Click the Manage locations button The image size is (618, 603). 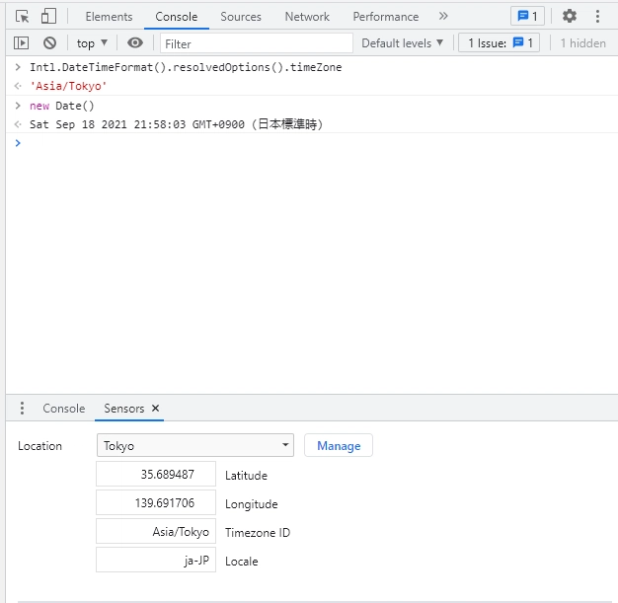point(339,446)
